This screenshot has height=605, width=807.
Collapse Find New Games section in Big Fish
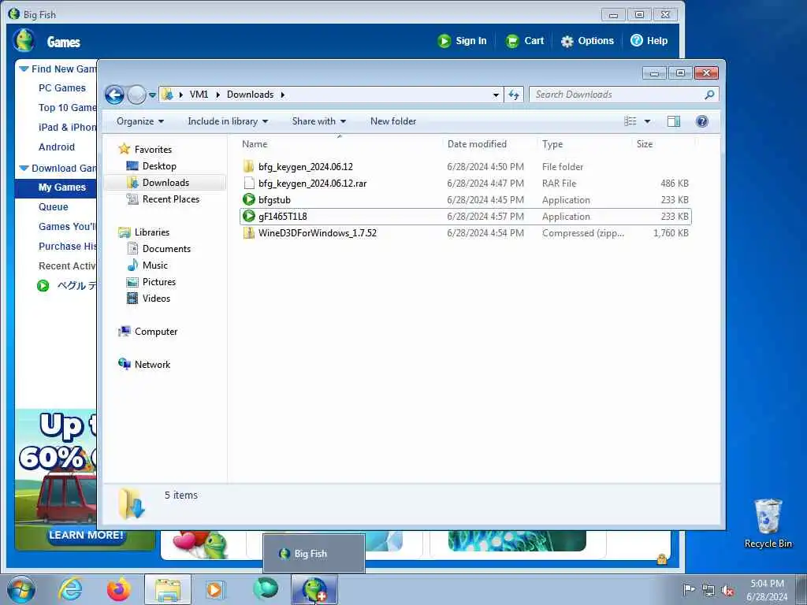[x=24, y=69]
